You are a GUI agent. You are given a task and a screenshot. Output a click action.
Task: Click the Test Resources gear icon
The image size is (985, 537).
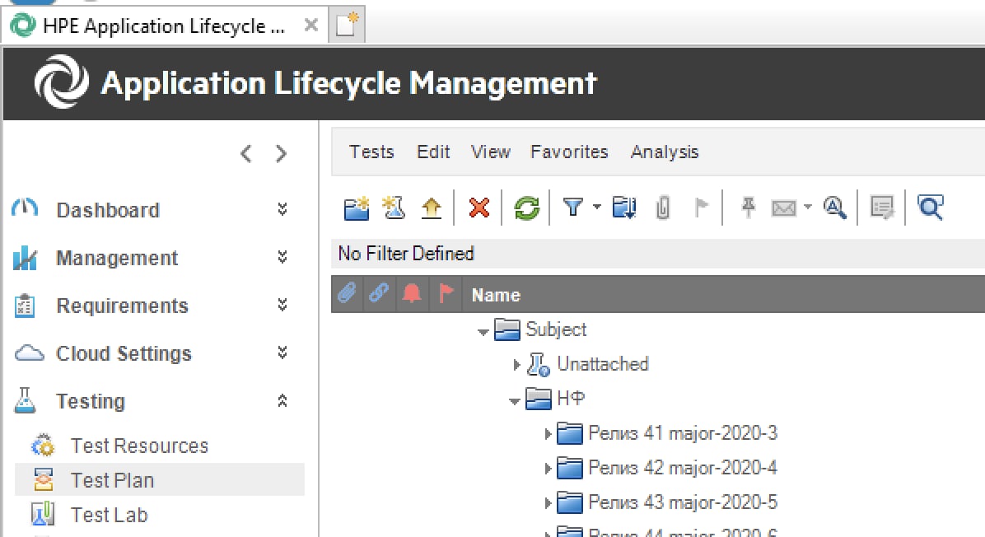point(43,446)
